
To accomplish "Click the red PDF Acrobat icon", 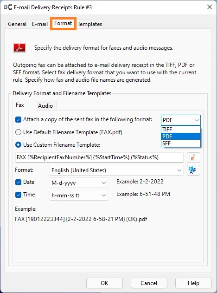I will (19, 48).
